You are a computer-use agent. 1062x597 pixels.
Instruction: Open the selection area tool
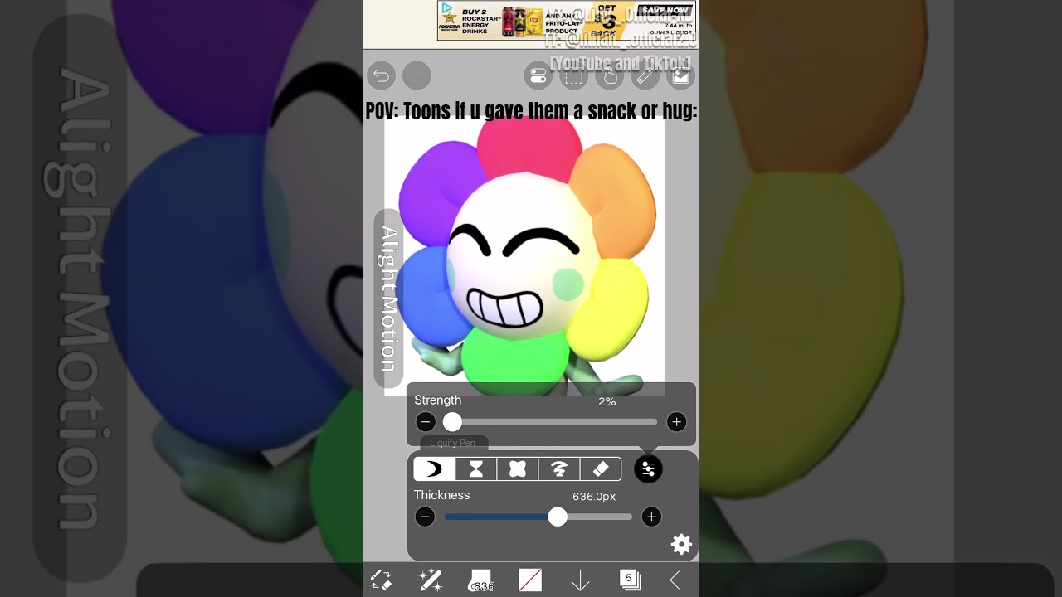pos(573,76)
